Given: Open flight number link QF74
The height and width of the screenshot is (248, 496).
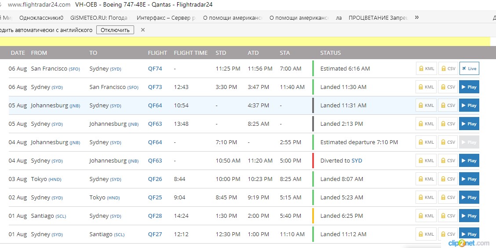Looking at the screenshot, I should click(155, 69).
